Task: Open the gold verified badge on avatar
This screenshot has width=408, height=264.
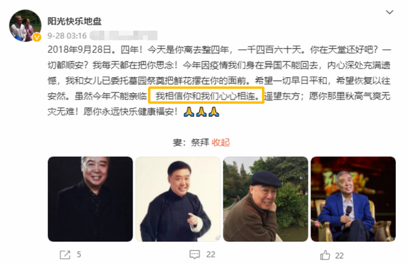Action: [x=37, y=37]
